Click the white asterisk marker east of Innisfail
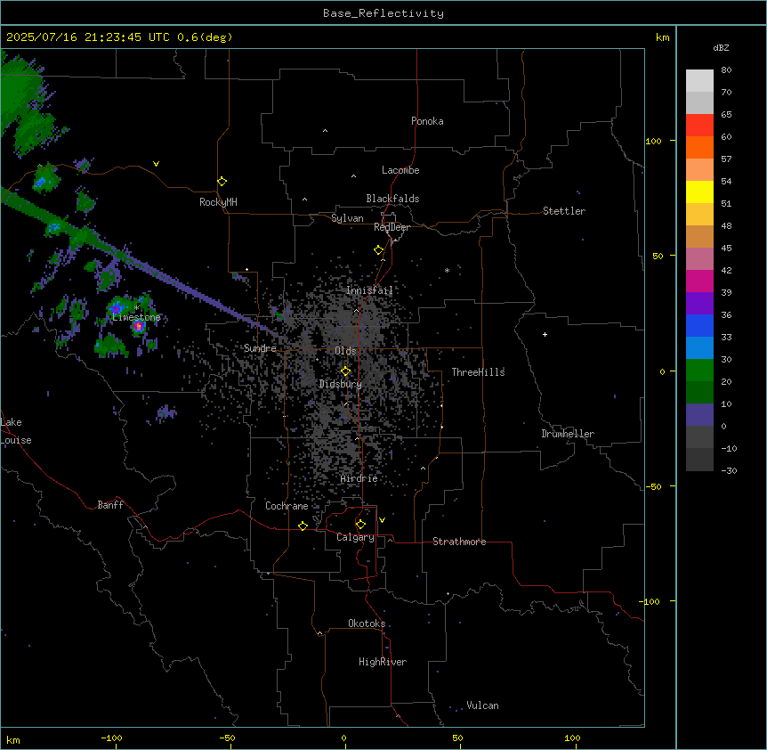The width and height of the screenshot is (767, 750). point(447,270)
